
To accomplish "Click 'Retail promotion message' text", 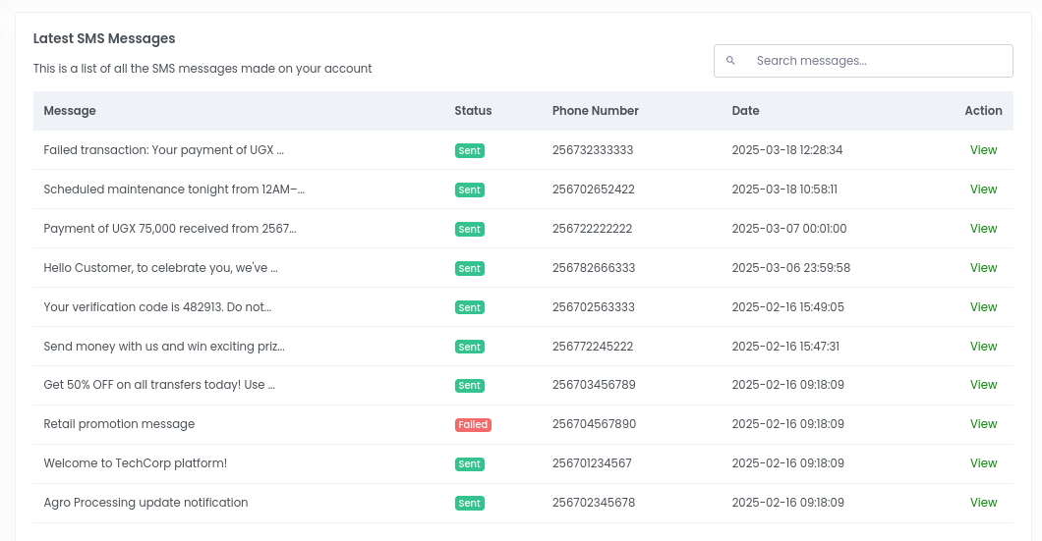I will click(x=119, y=423).
